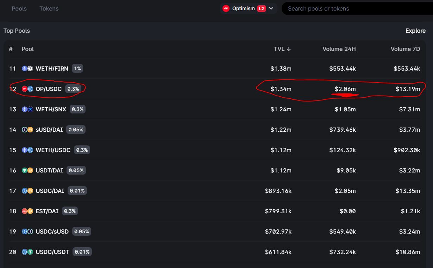Select the $13.35m Volume 7D value
433x268 pixels.
pyautogui.click(x=408, y=191)
